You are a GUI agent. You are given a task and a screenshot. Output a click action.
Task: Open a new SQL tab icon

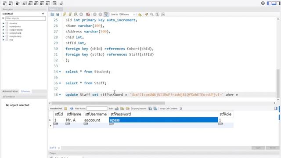pos(5,3)
